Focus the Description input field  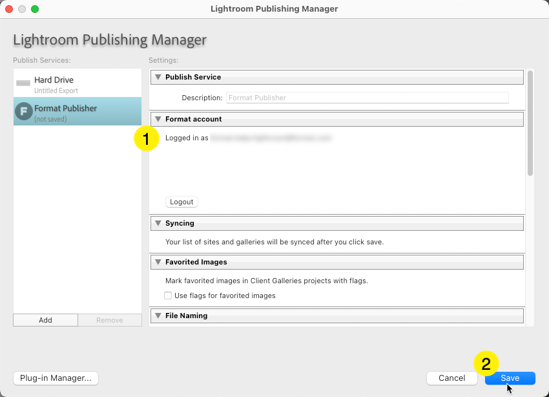pos(368,98)
